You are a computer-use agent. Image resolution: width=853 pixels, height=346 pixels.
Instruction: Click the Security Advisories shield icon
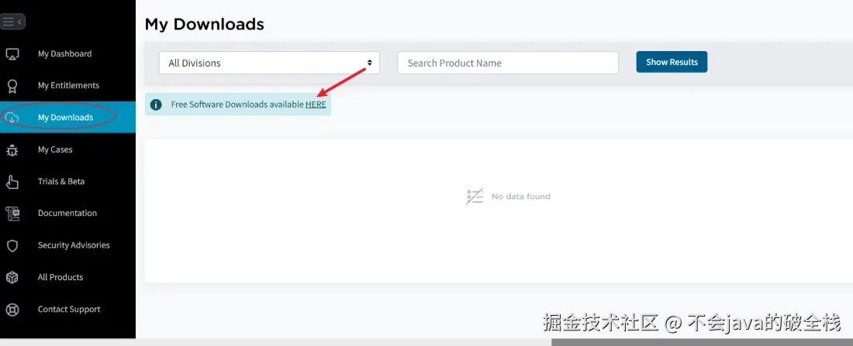(x=12, y=245)
